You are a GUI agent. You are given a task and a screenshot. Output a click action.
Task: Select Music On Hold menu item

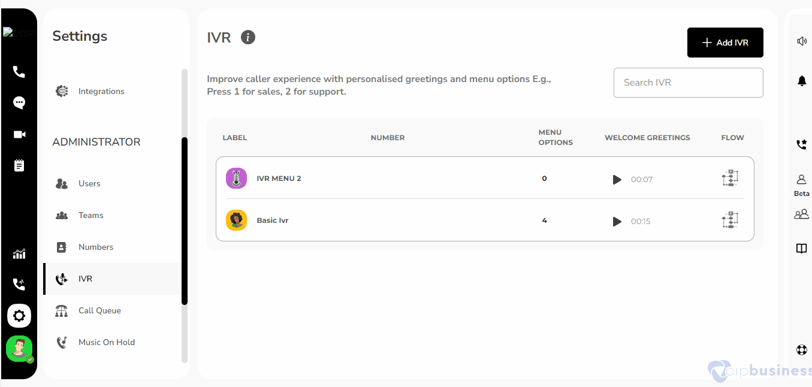pos(106,342)
